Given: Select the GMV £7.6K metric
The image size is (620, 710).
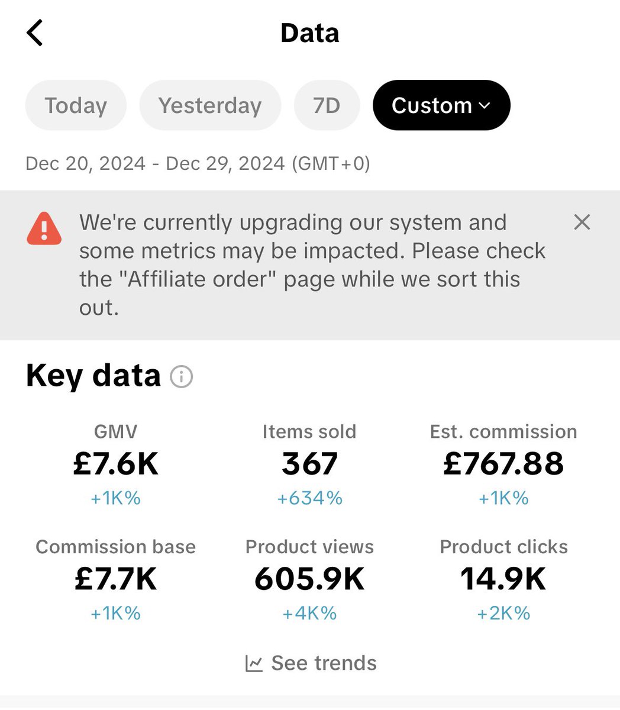Looking at the screenshot, I should 116,463.
